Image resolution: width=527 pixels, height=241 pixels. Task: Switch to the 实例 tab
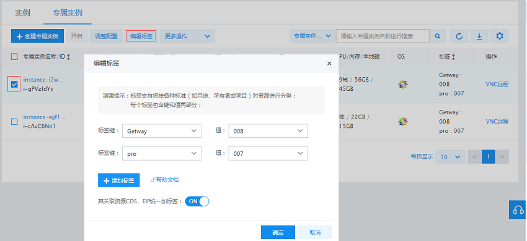click(x=22, y=13)
